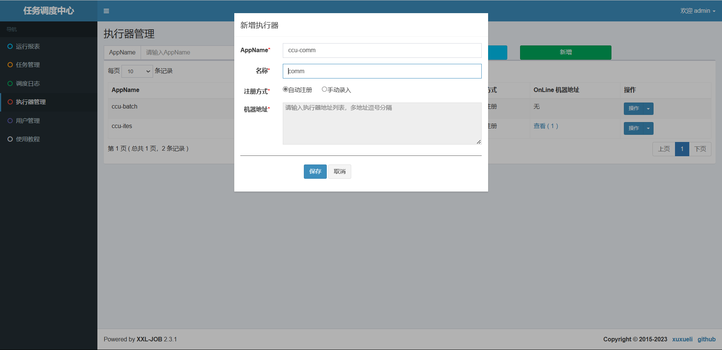Open the 每页 records-per-page dropdown
This screenshot has width=722, height=350.
[137, 71]
